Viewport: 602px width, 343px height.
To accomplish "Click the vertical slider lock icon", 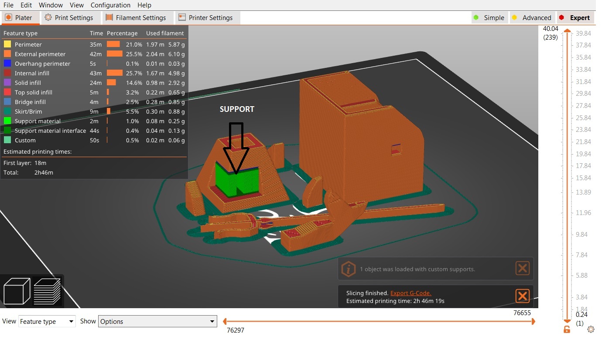I will click(567, 329).
